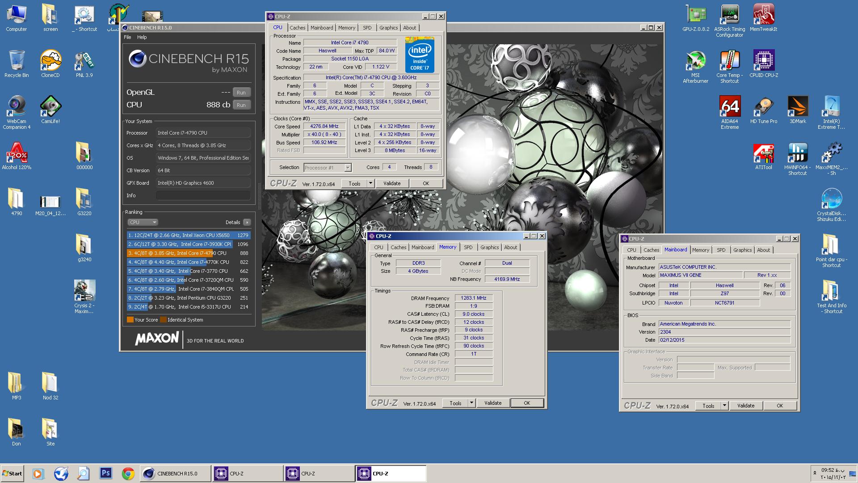
Task: Click OK in the Memory CPU-Z window
Action: click(527, 403)
